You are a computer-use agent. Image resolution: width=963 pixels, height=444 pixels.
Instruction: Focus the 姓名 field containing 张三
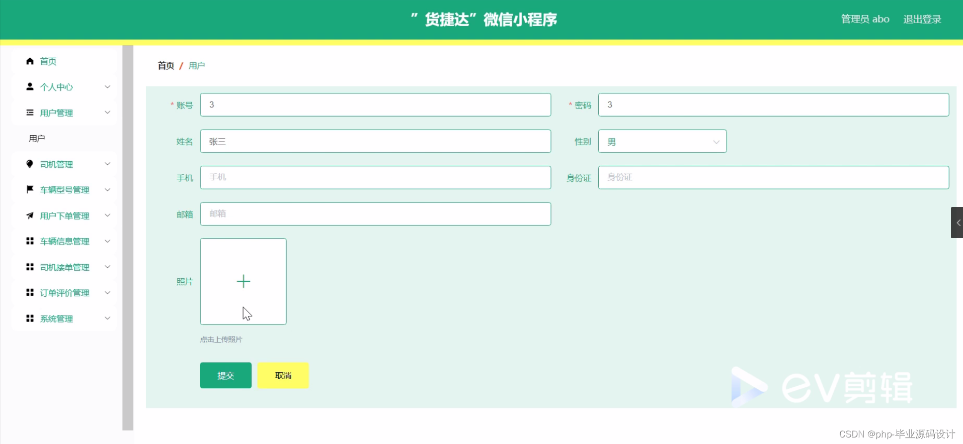(x=375, y=141)
